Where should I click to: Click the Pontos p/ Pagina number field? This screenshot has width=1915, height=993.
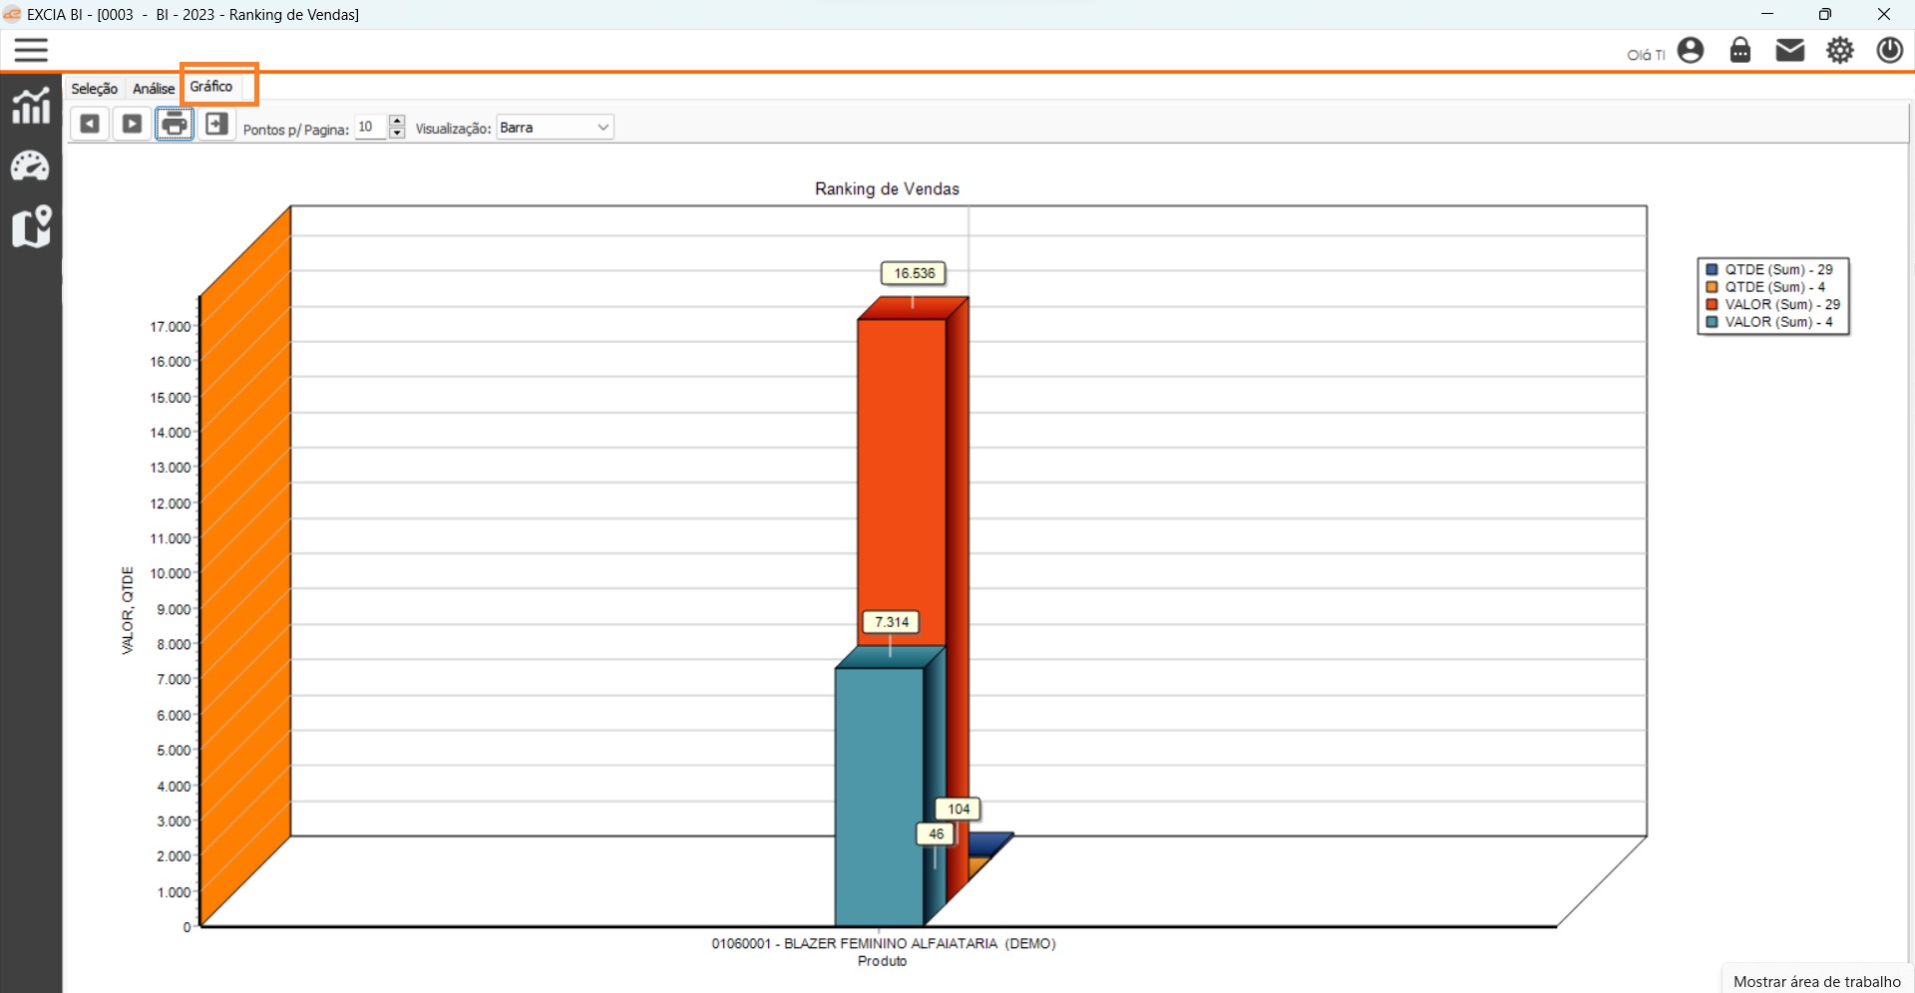click(x=370, y=128)
